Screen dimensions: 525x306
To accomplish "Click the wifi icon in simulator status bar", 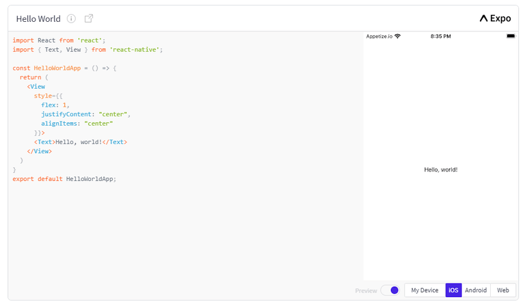I will pyautogui.click(x=397, y=36).
